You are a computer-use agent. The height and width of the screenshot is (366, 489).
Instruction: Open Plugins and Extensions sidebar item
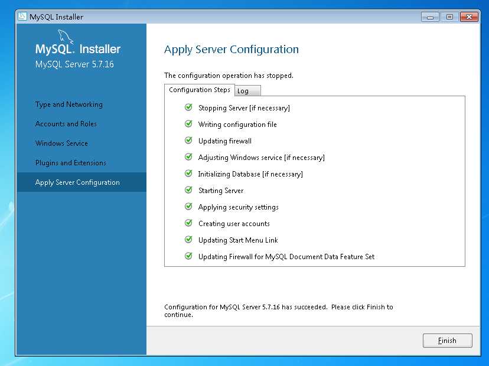(x=71, y=163)
